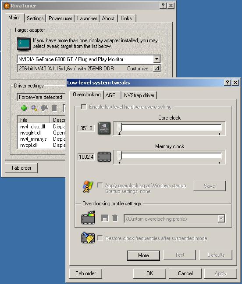242x284 pixels.
Task: Click the green plus add-driver icon
Action: pos(24,108)
